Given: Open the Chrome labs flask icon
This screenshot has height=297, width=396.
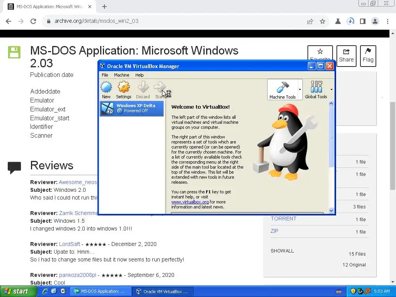Looking at the screenshot, I should 338,22.
